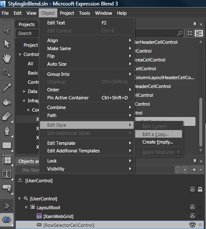Select the Paint Bucket tool
This screenshot has height=229, width=206.
pyautogui.click(x=7, y=101)
